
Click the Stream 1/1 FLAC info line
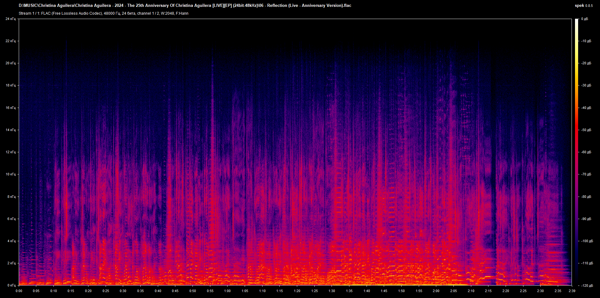tap(103, 13)
